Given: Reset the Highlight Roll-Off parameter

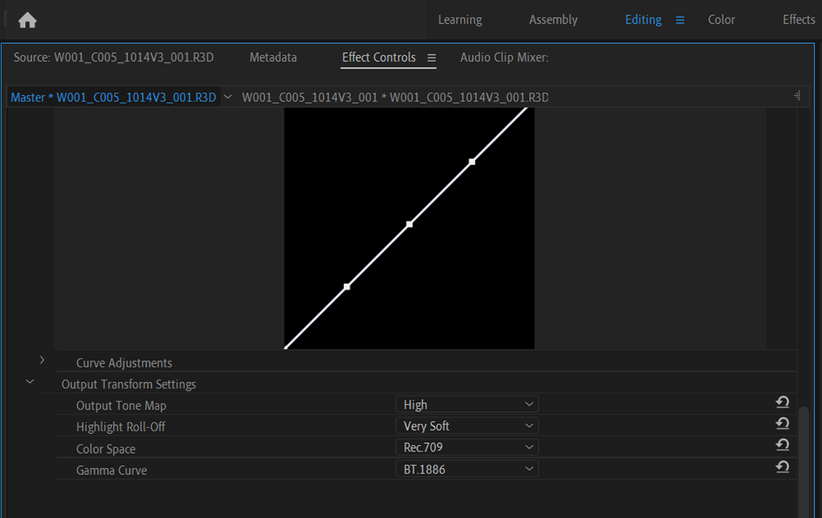Looking at the screenshot, I should (782, 423).
